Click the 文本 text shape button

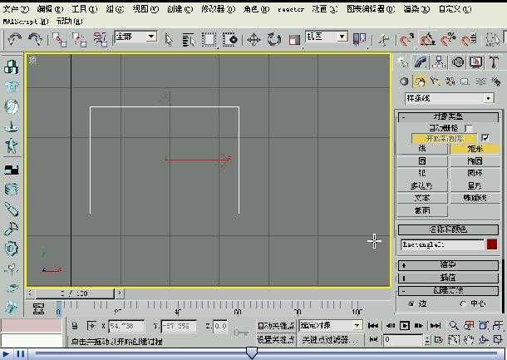pyautogui.click(x=422, y=198)
